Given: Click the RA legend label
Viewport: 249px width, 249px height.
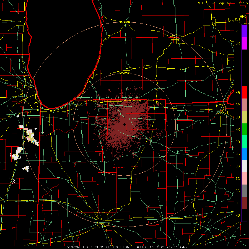Looking at the screenshot, I should [x=237, y=142].
